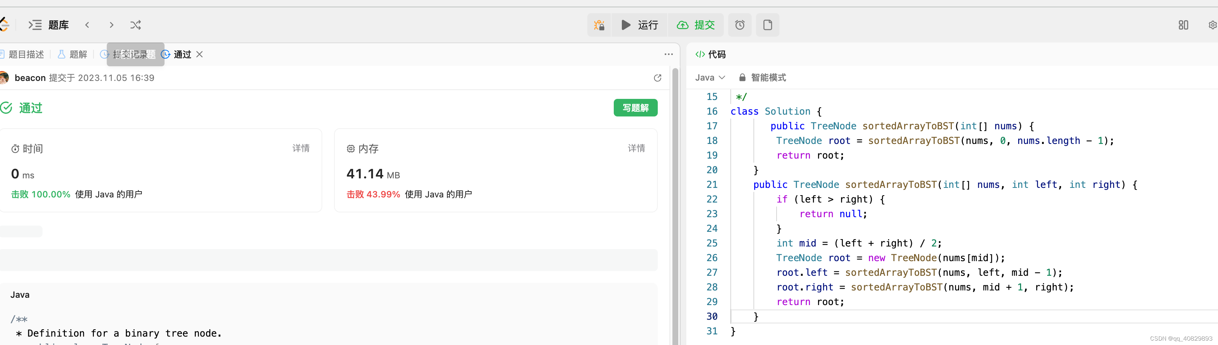Open the left panel three-dot menu

[668, 54]
